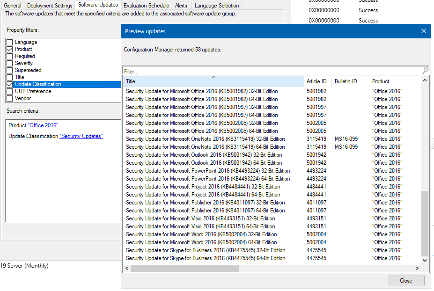Enable the Required property filter

point(10,56)
